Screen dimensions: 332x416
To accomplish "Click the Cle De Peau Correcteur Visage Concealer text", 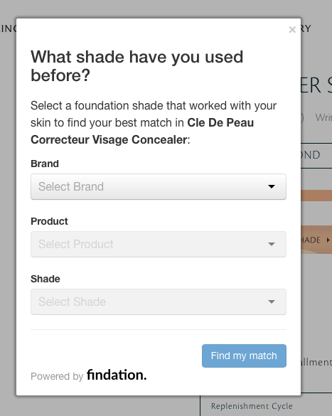I will coord(142,131).
